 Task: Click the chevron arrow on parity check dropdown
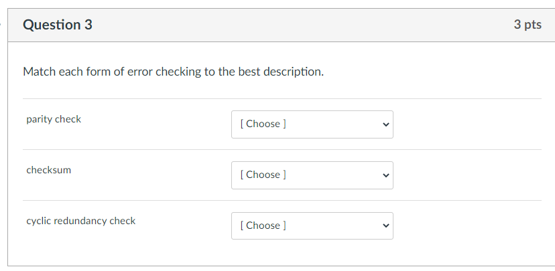tap(385, 124)
